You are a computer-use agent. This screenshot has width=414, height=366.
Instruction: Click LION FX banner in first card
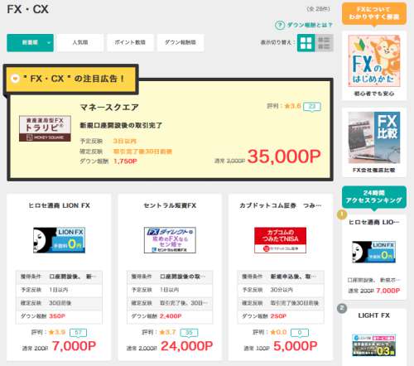pyautogui.click(x=59, y=240)
